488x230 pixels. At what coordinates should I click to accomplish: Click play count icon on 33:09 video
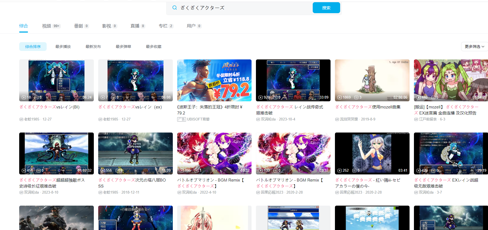261,97
